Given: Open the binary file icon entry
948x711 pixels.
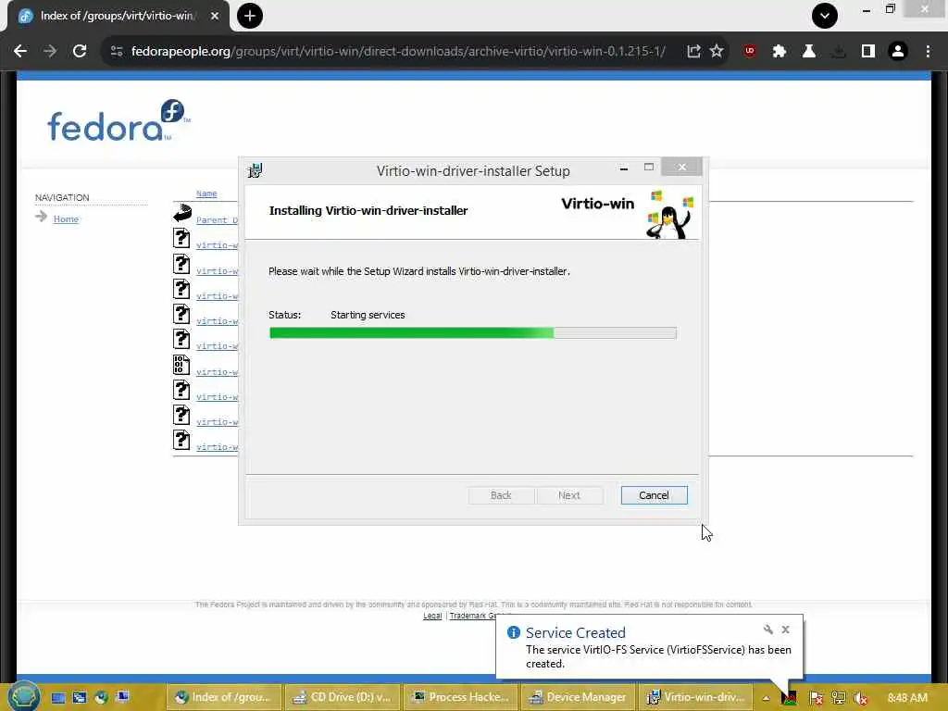Looking at the screenshot, I should point(181,365).
